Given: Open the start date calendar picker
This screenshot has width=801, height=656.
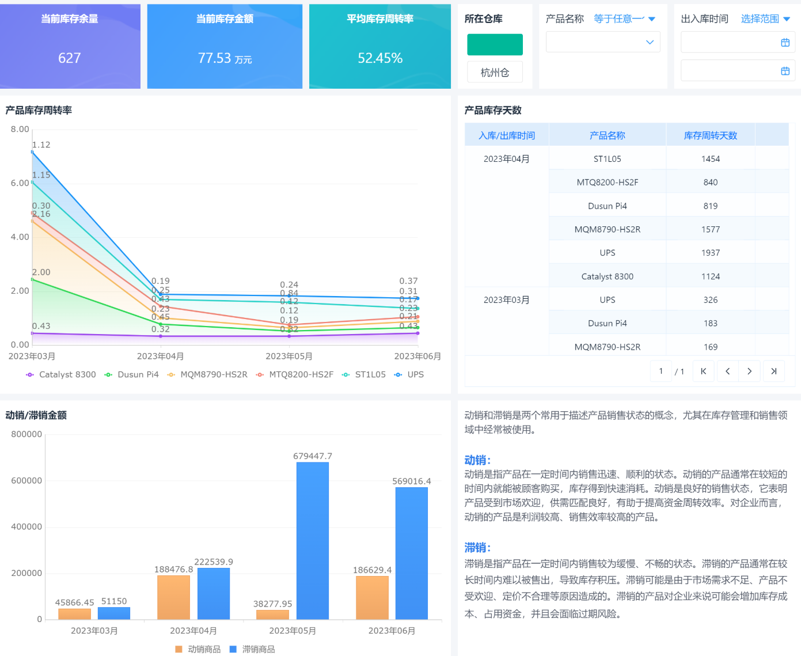Looking at the screenshot, I should coord(785,41).
